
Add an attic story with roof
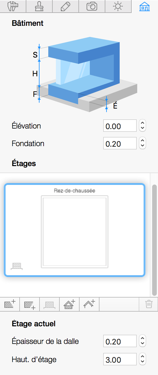click(x=69, y=304)
